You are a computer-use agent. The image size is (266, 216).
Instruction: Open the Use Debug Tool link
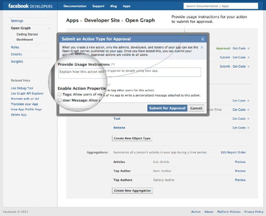pyautogui.click(x=22, y=88)
